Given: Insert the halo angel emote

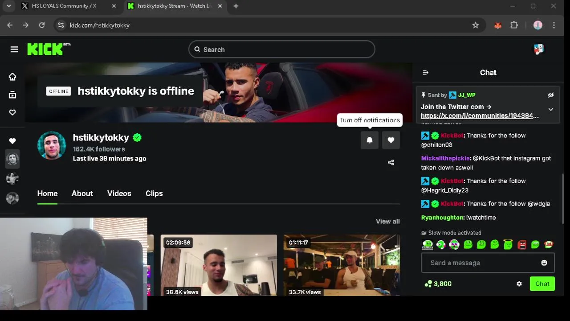Looking at the screenshot, I should (x=508, y=244).
